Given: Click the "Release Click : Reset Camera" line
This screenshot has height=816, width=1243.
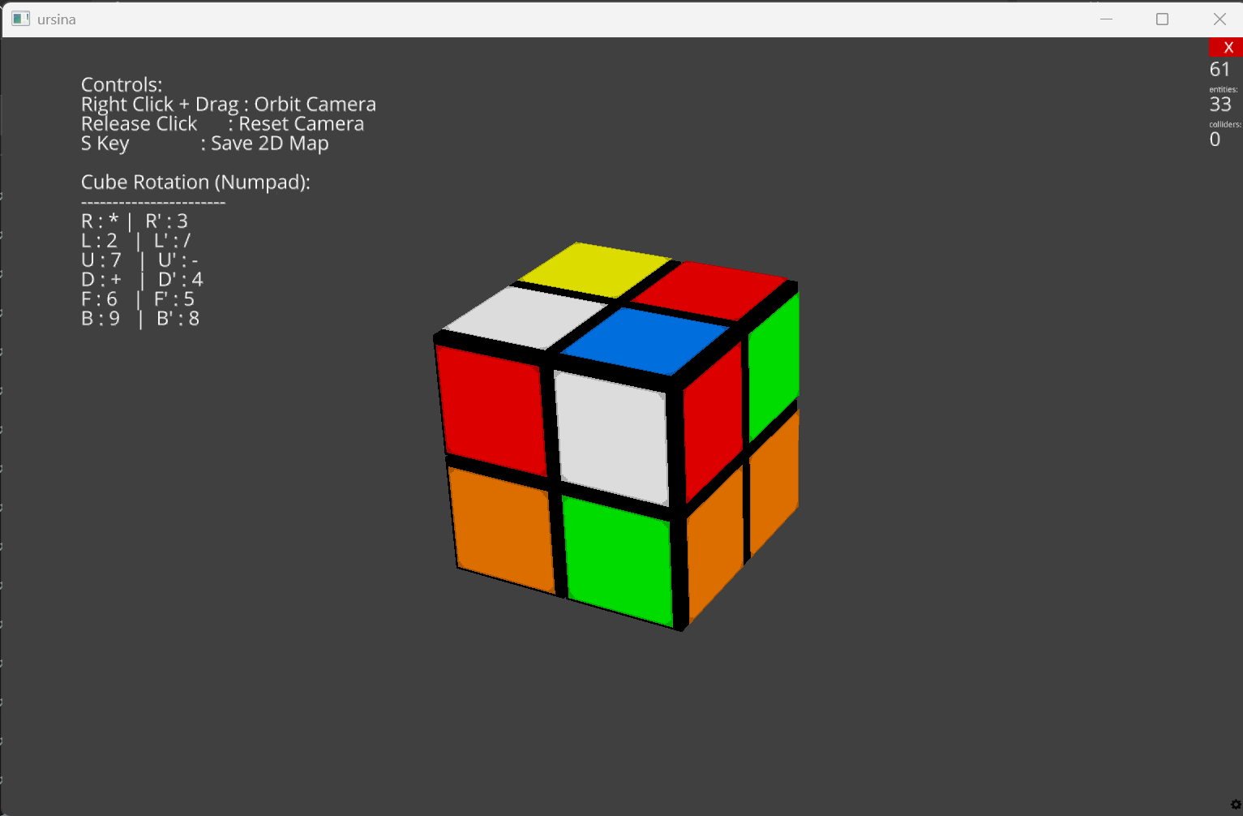Looking at the screenshot, I should click(222, 124).
